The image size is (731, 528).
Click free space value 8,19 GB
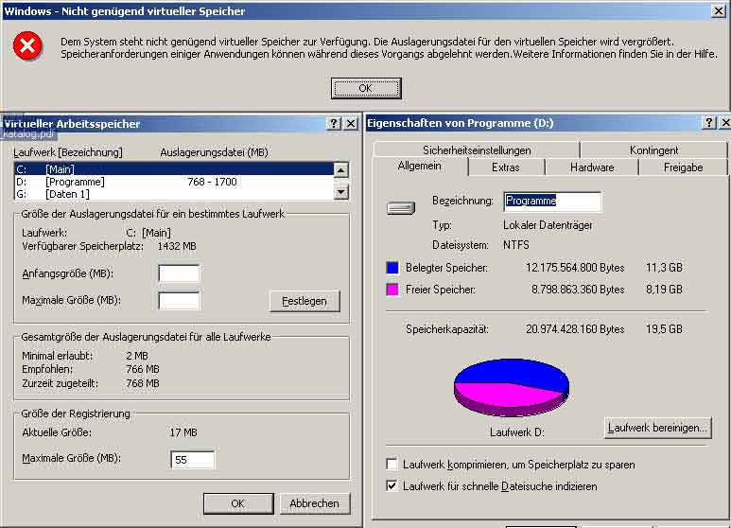click(x=665, y=290)
